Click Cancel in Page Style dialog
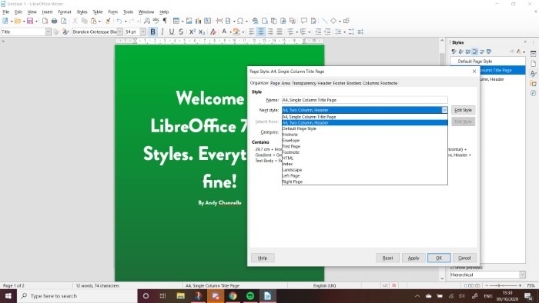The image size is (539, 303). (464, 258)
